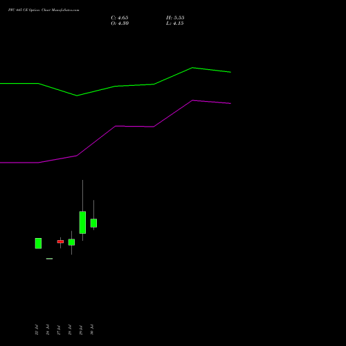This screenshot has height=346, width=346.
Task: Click the close value C: 4.65
Action: tap(120, 18)
